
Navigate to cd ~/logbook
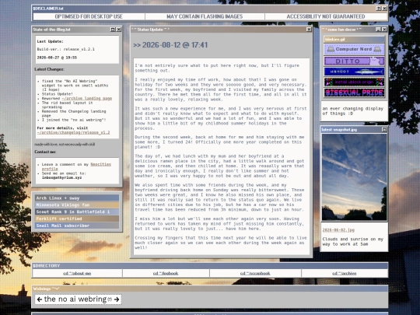tap(166, 273)
